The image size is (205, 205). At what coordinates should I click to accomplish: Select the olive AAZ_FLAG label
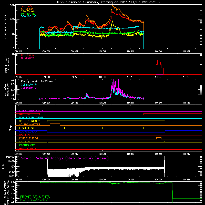click(25, 142)
